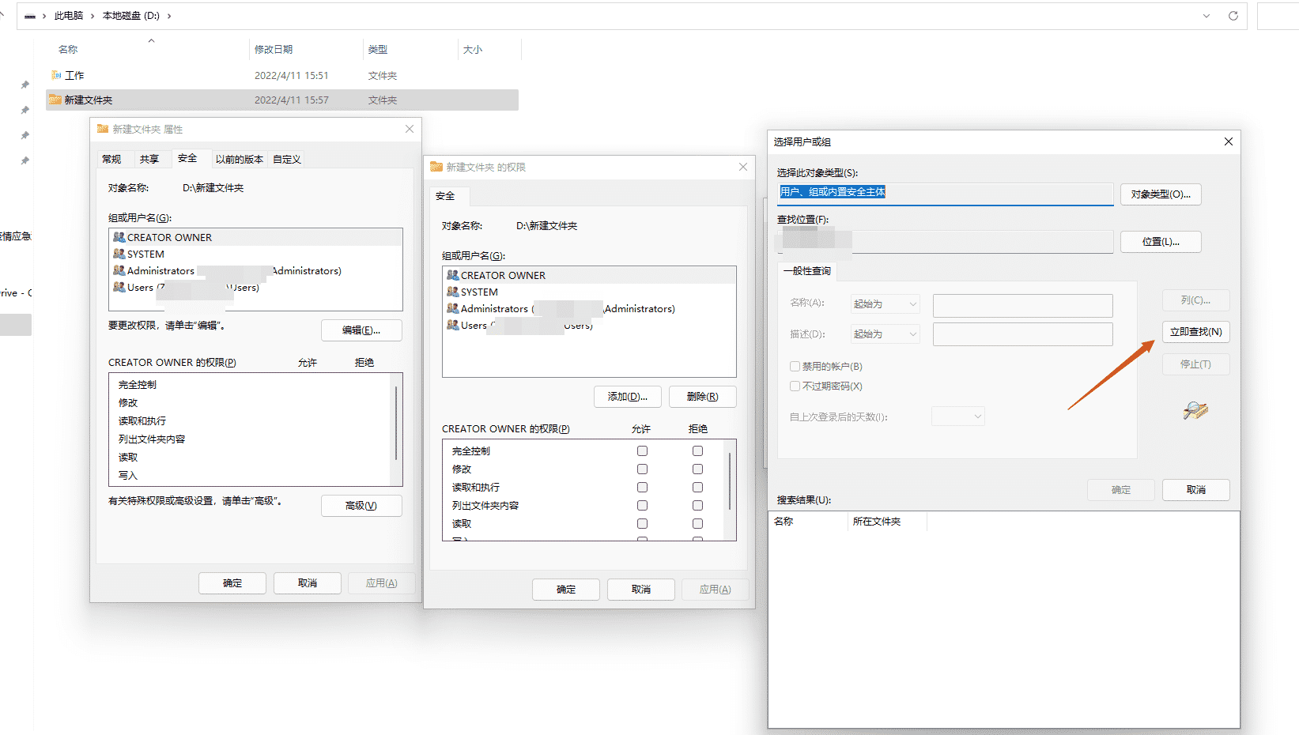Open 自定义 tab
The height and width of the screenshot is (735, 1299).
pyautogui.click(x=286, y=159)
